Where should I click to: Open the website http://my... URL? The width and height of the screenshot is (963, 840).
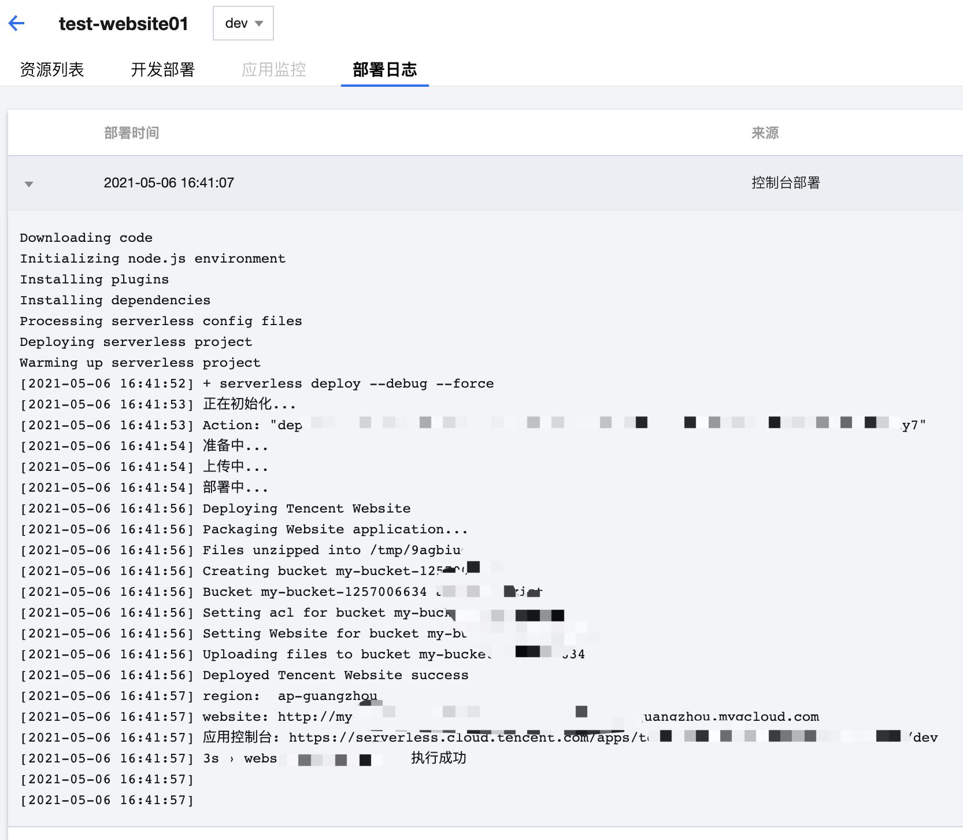pos(548,717)
